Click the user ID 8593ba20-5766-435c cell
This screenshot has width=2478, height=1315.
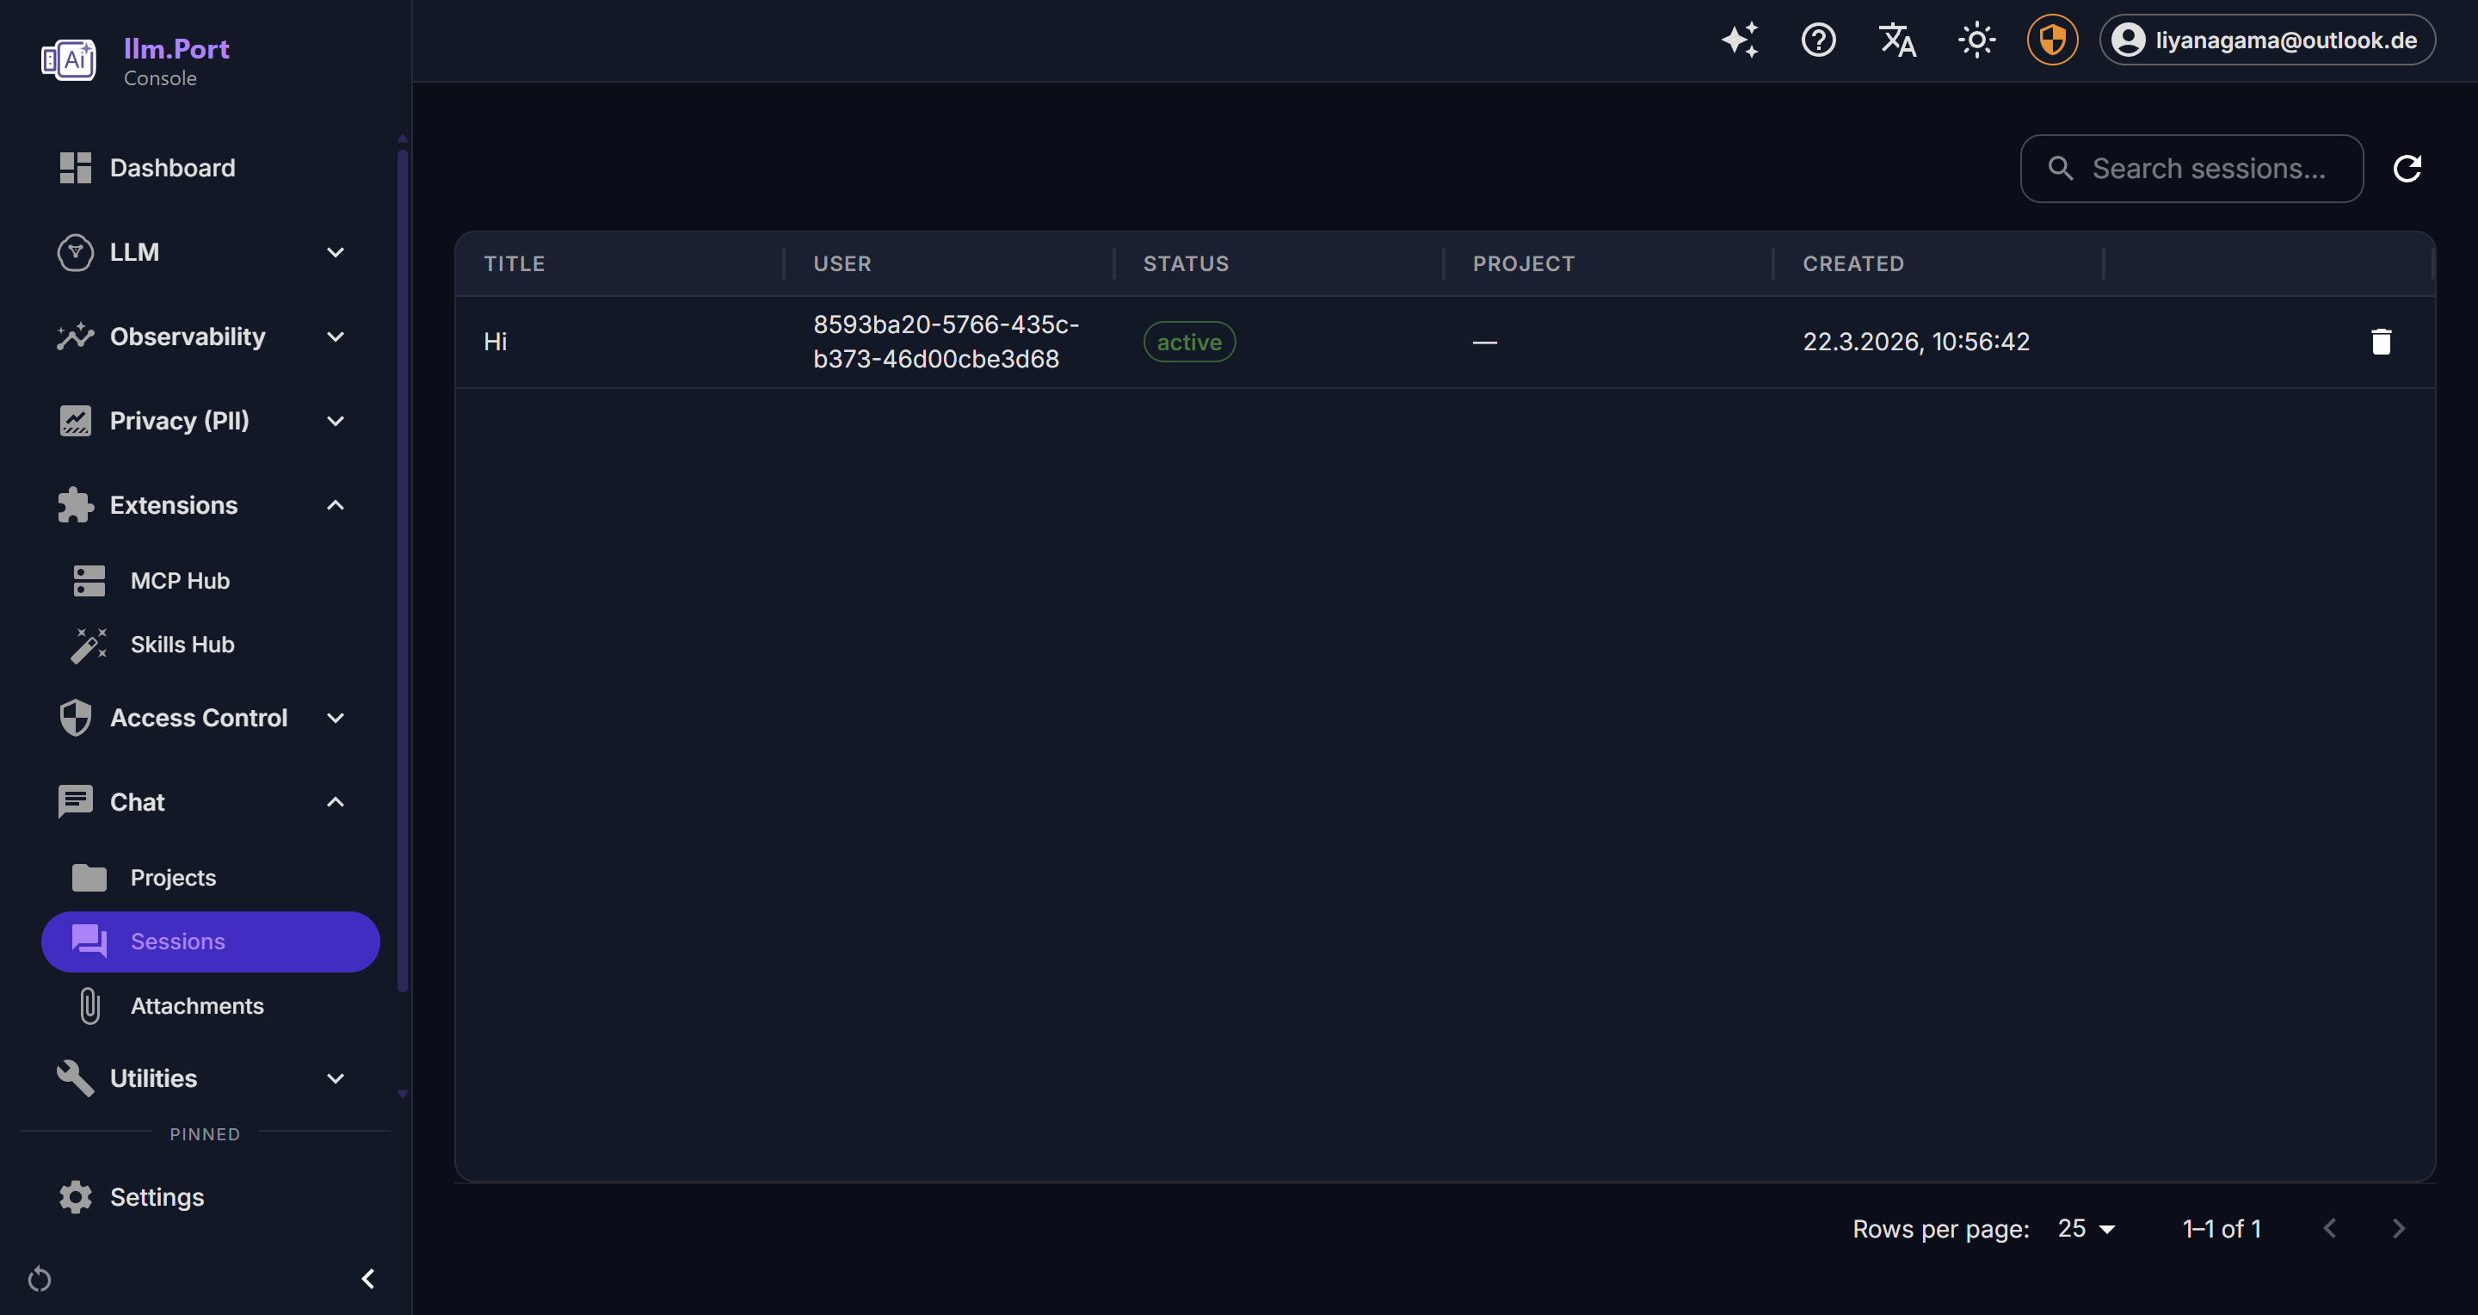(946, 342)
